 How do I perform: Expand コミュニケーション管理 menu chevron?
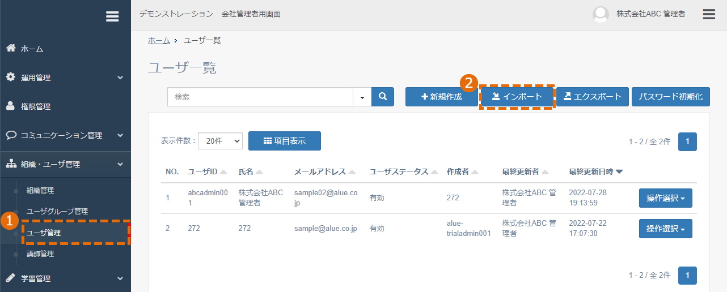coord(120,135)
